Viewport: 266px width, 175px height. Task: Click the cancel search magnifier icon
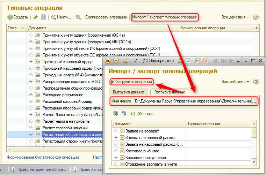(78, 17)
